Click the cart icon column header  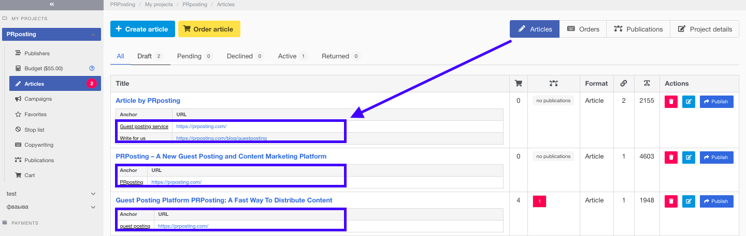click(x=518, y=83)
